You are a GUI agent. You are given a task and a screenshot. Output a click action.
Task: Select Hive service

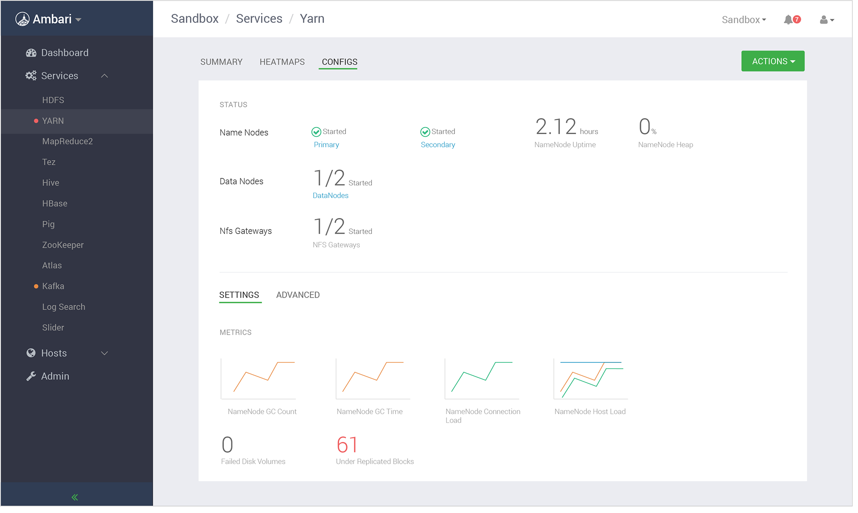(50, 183)
